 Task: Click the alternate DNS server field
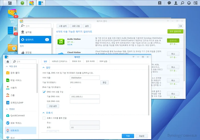[85, 101]
